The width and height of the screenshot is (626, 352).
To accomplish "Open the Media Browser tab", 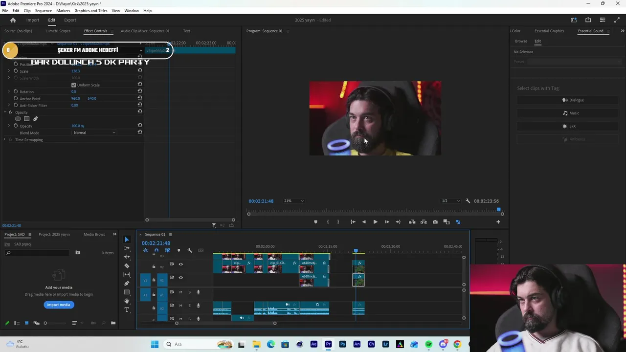I will 94,234.
